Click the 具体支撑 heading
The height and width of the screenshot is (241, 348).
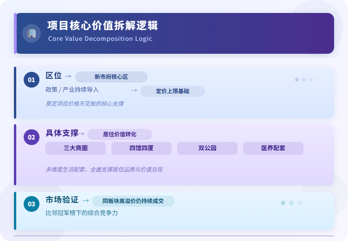pos(62,133)
